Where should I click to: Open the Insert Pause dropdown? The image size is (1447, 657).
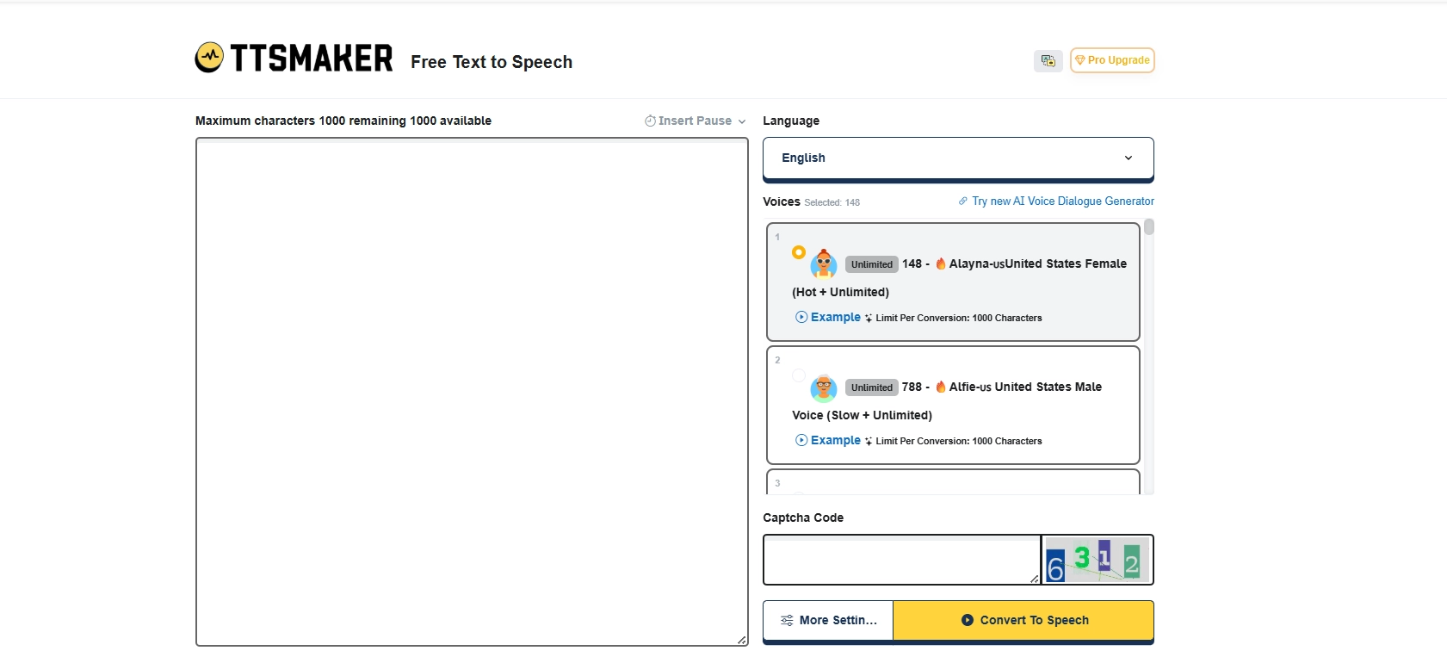coord(695,121)
